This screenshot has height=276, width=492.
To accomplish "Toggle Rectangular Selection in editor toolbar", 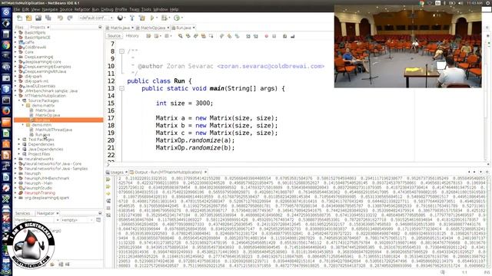I will tap(211, 36).
